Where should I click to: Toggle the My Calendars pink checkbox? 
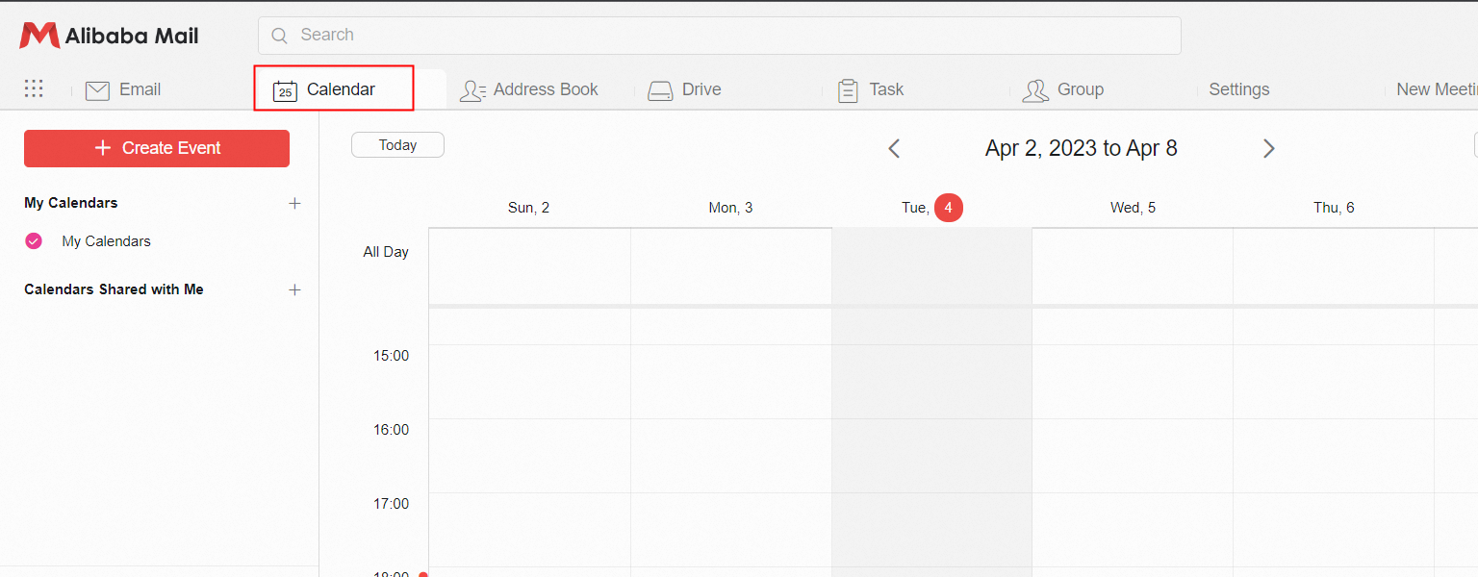34,241
